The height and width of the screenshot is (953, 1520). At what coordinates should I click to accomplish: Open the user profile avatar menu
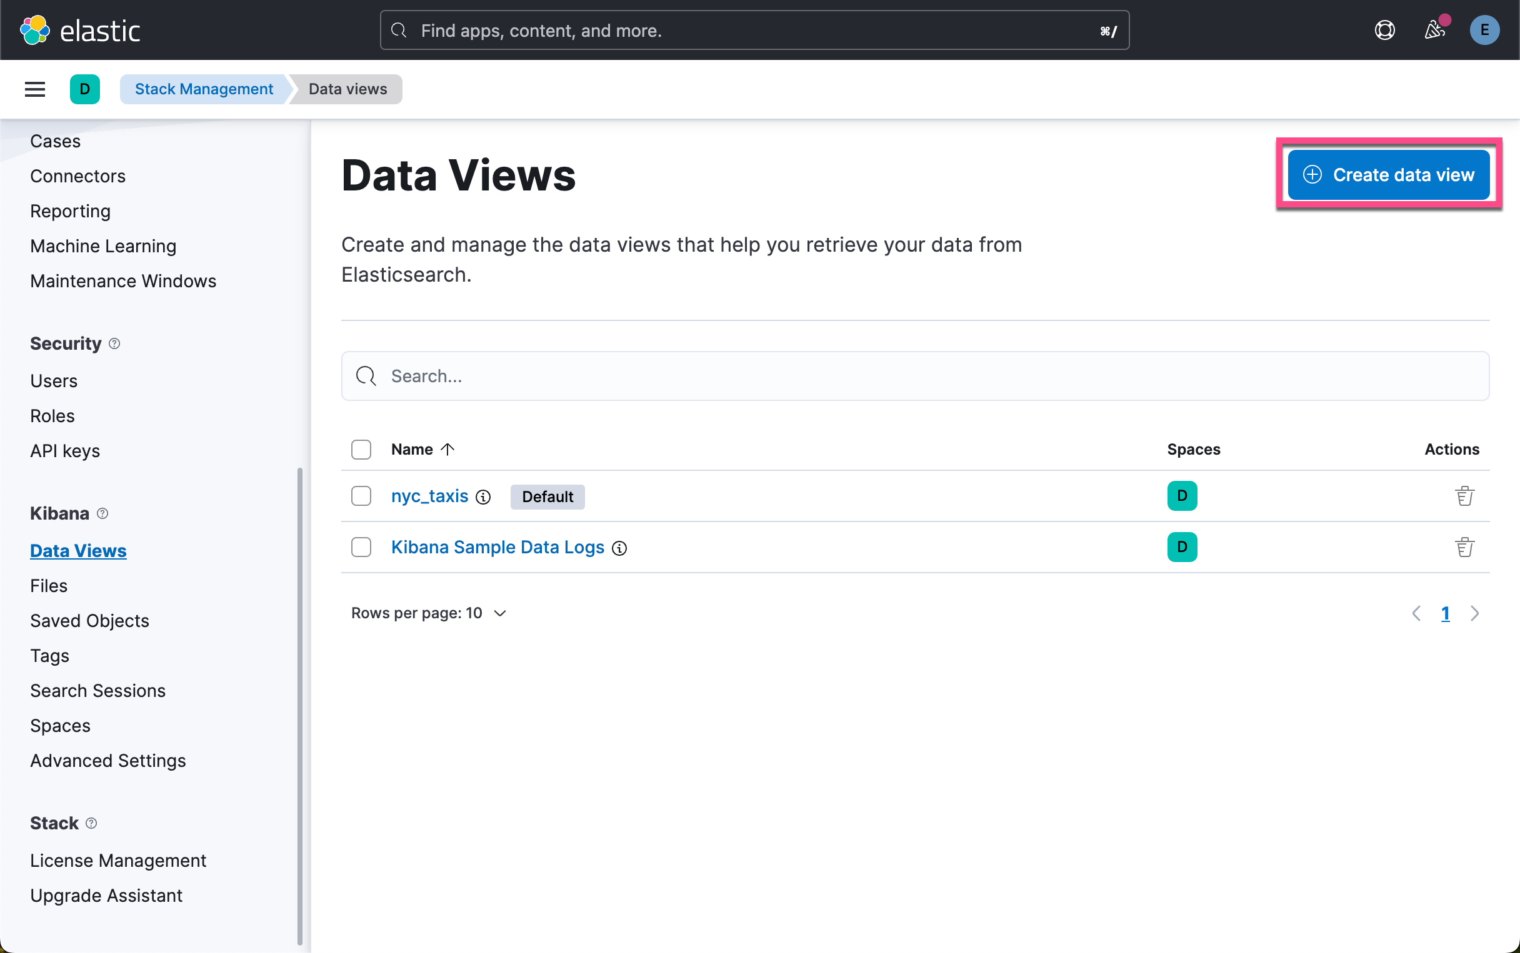[1484, 29]
